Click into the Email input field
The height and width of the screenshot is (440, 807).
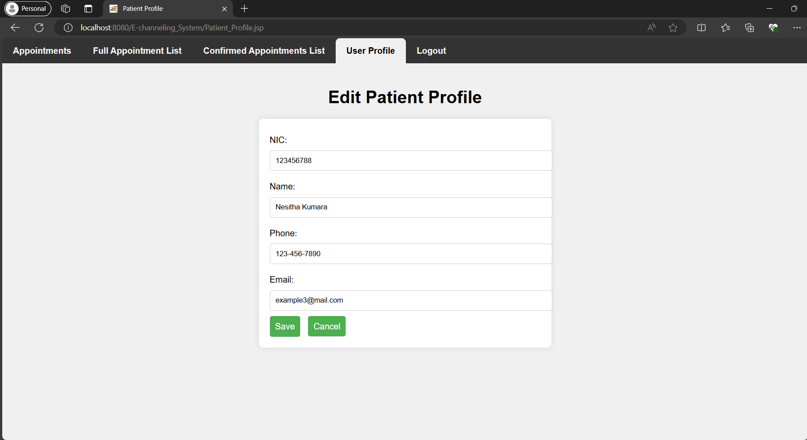pos(410,300)
